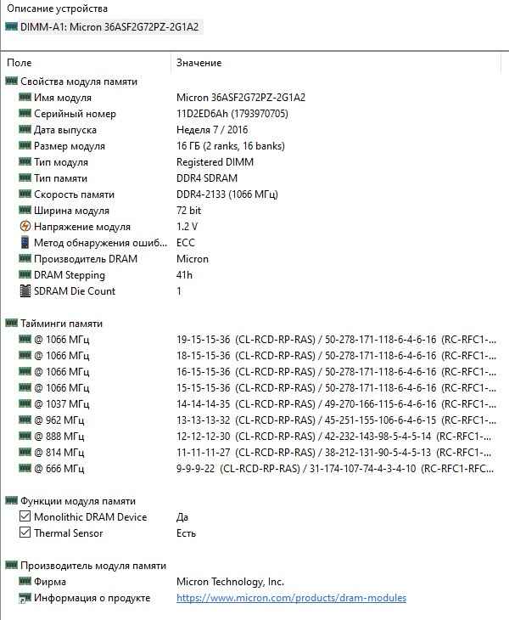The height and width of the screenshot is (620, 509).
Task: Click the Свойства модуля памяти group heading
Action: click(79, 82)
